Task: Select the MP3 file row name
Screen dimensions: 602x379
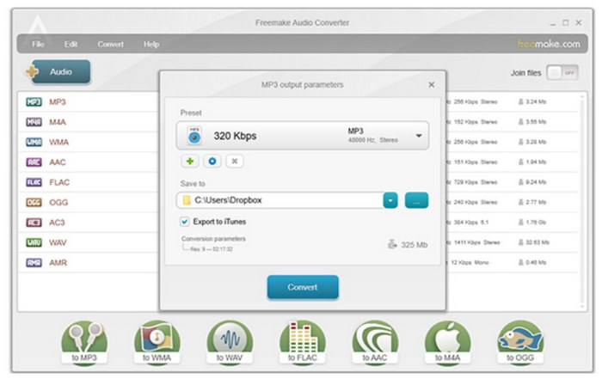Action: click(x=58, y=101)
